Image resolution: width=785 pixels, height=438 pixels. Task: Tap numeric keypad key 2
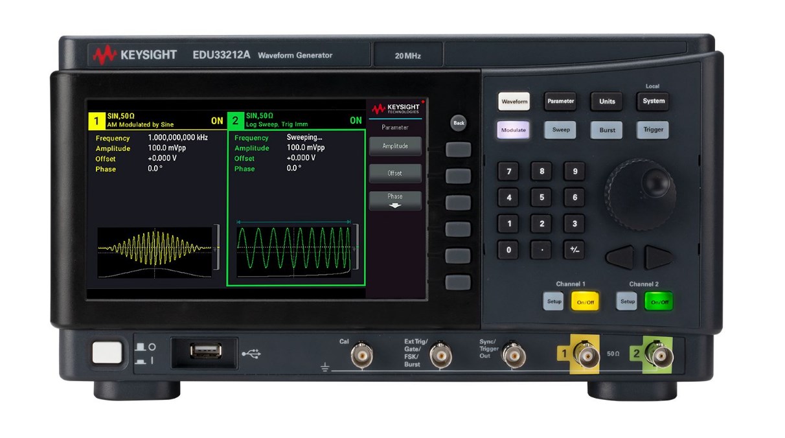tap(541, 224)
